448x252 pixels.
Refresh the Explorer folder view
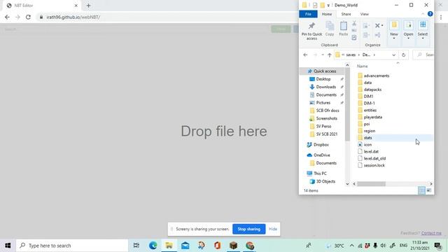click(x=403, y=55)
